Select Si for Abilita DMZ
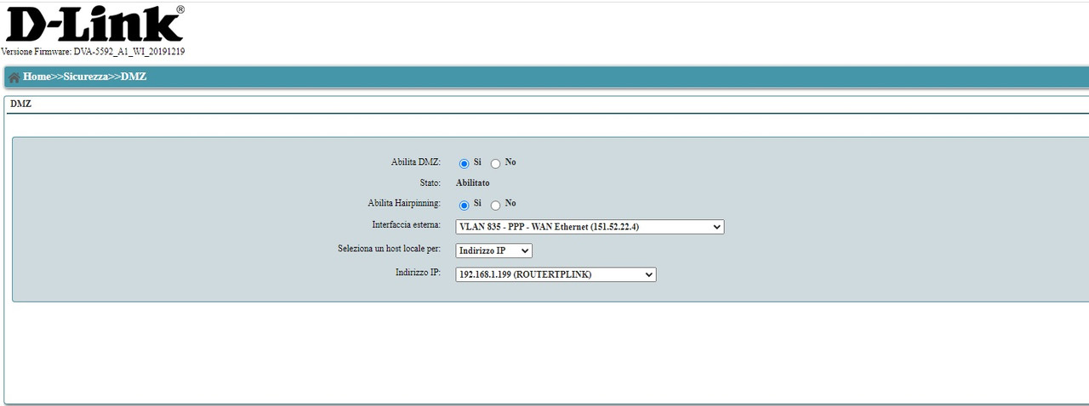The image size is (1089, 406). point(465,163)
